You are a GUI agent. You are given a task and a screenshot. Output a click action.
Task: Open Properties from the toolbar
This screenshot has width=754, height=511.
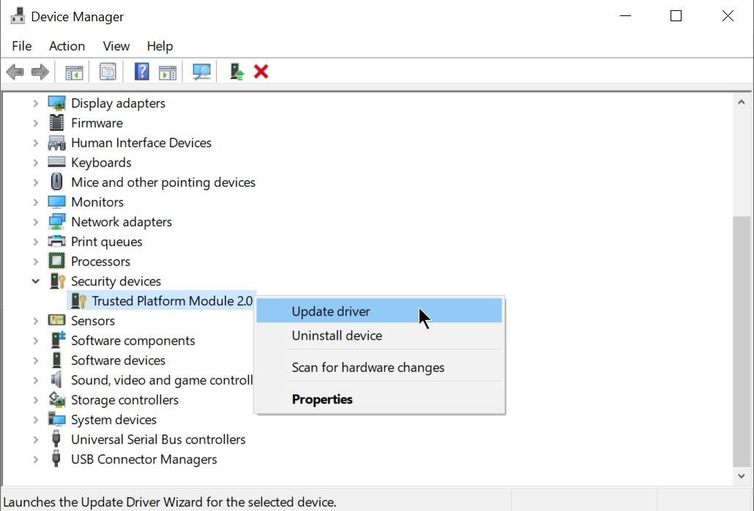pos(107,71)
